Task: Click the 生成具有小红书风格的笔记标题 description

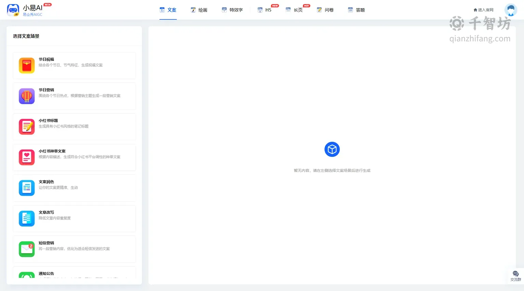Action: 63,126
